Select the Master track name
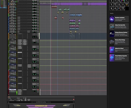 [13, 90]
